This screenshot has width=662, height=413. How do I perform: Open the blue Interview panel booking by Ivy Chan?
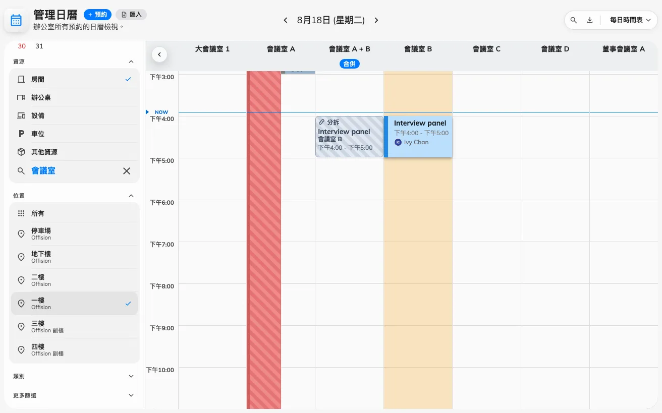tap(418, 137)
